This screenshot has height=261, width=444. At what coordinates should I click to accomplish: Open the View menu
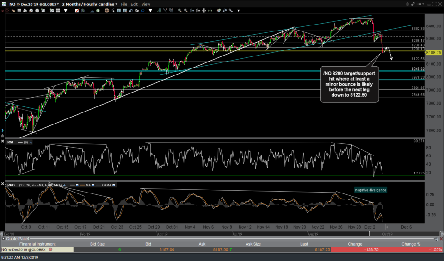(146, 4)
